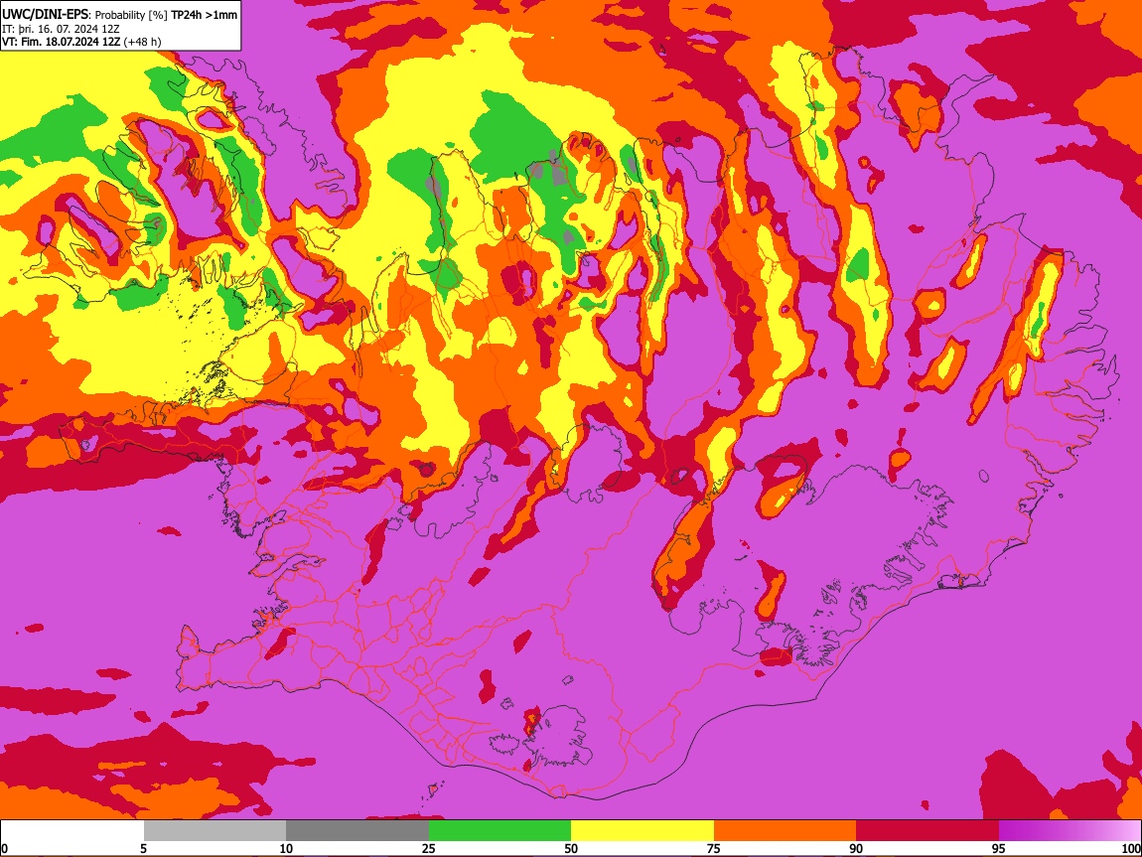Viewport: 1142px width, 857px height.
Task: Click the legend value '25'
Action: click(x=428, y=848)
